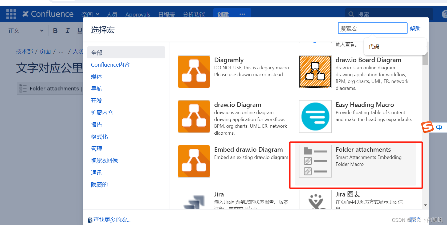Screen dimensions: 447x225
Task: Focus the 搜索宏 macro search field
Action: (x=372, y=28)
